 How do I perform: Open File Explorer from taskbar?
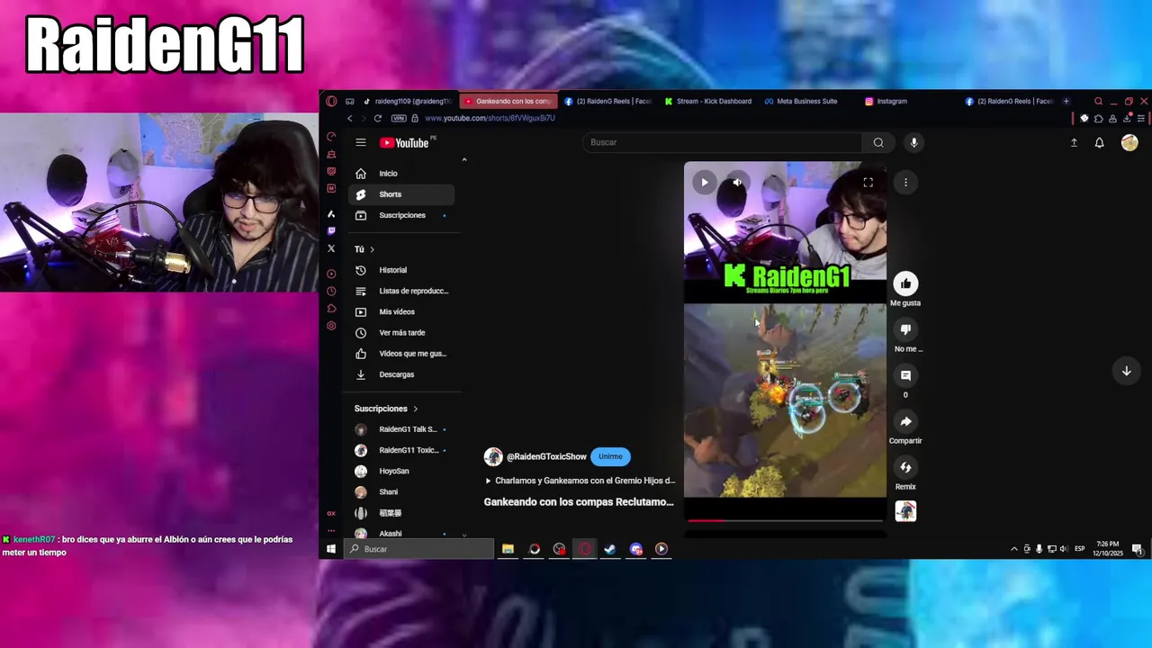pos(508,549)
